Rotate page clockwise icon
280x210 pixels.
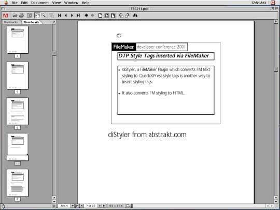[x=127, y=16]
